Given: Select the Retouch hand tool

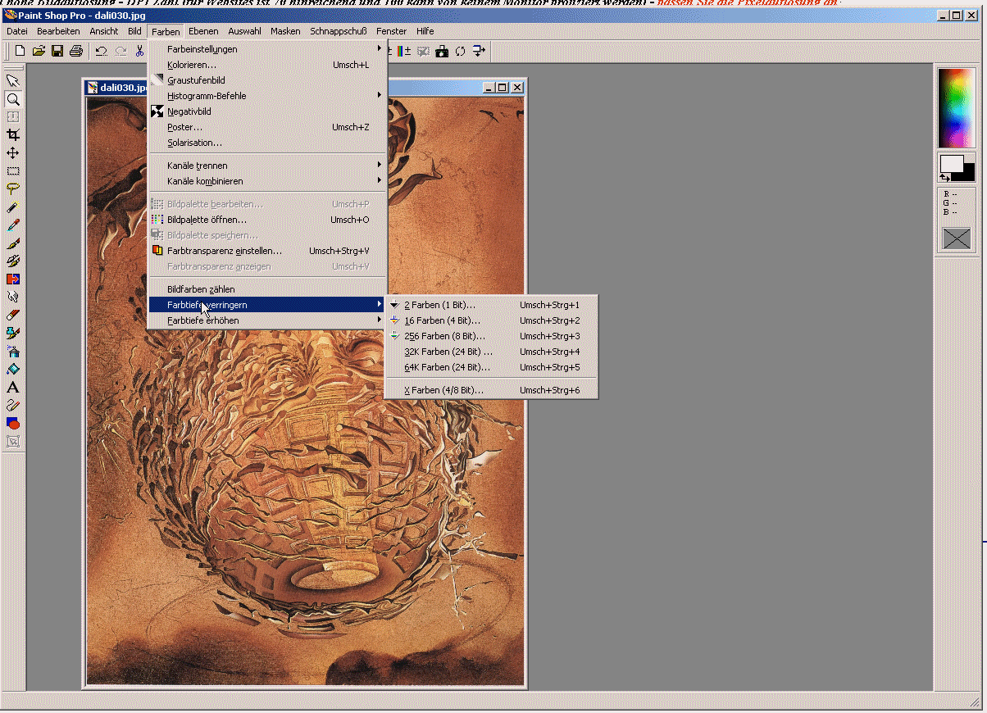Looking at the screenshot, I should tap(13, 297).
